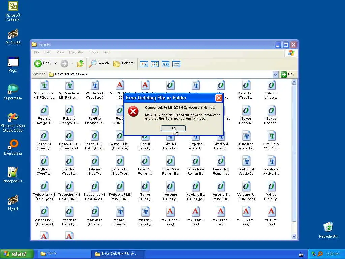Click the system tray clock

333,254
